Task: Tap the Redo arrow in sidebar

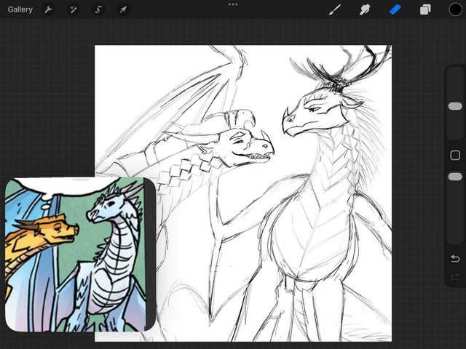Action: [455, 277]
